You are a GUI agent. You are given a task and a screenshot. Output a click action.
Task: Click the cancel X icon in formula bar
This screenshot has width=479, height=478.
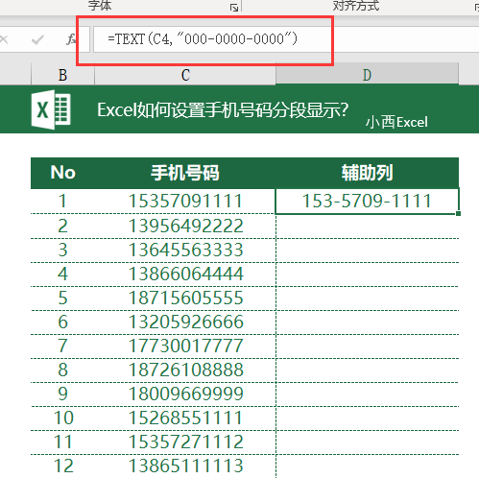4,39
